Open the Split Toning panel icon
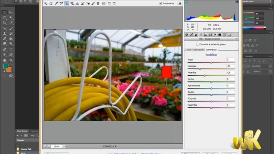The height and width of the screenshot is (154, 274). pyautogui.click(x=205, y=35)
